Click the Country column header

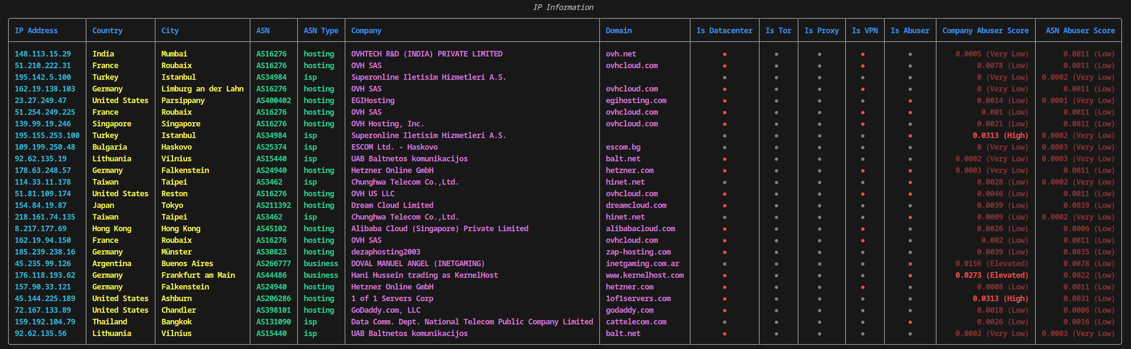107,30
